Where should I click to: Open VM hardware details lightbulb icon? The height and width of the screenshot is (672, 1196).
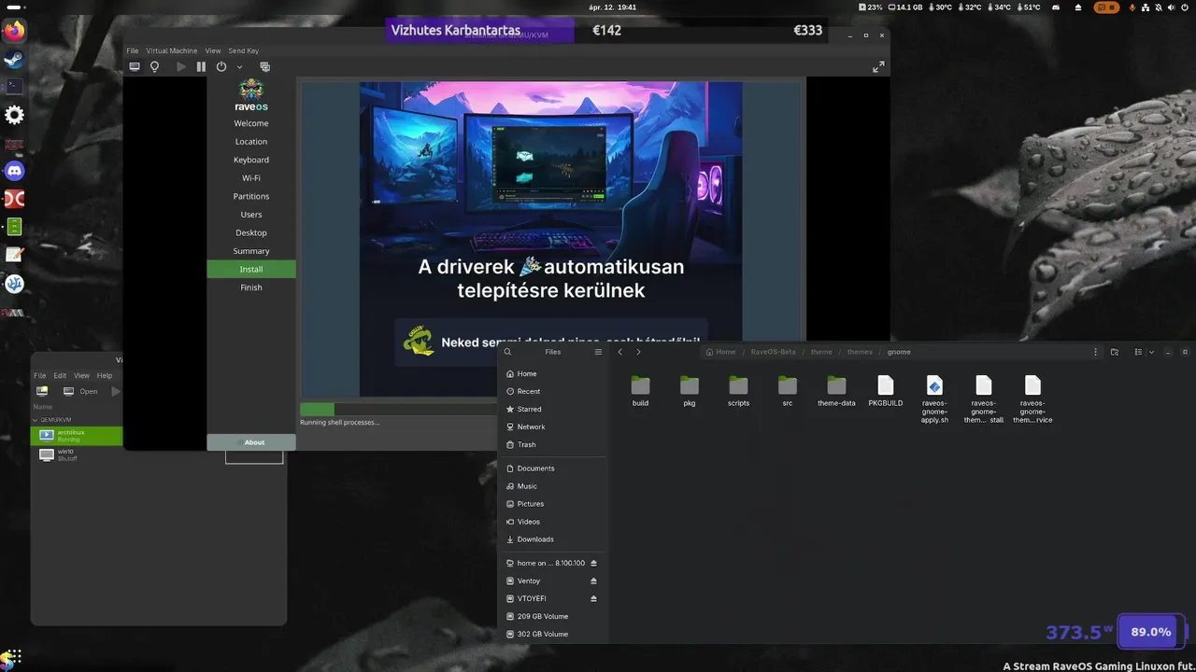click(x=155, y=67)
